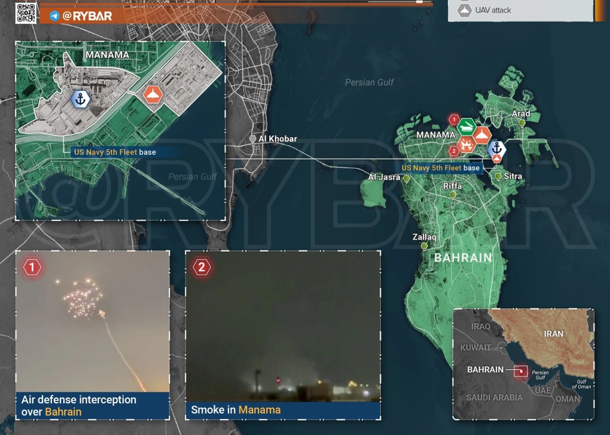610x435 pixels.
Task: Click the orange UAV hexagon in Manama inset
Action: point(154,95)
